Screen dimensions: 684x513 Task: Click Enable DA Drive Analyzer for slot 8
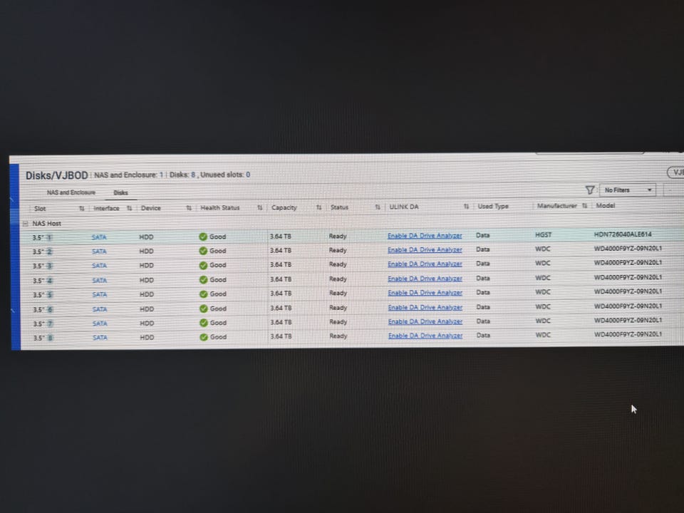tap(425, 336)
